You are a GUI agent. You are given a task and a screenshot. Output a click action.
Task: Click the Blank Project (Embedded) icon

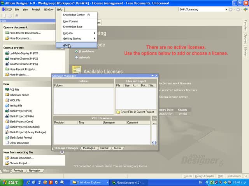[x=7, y=127]
